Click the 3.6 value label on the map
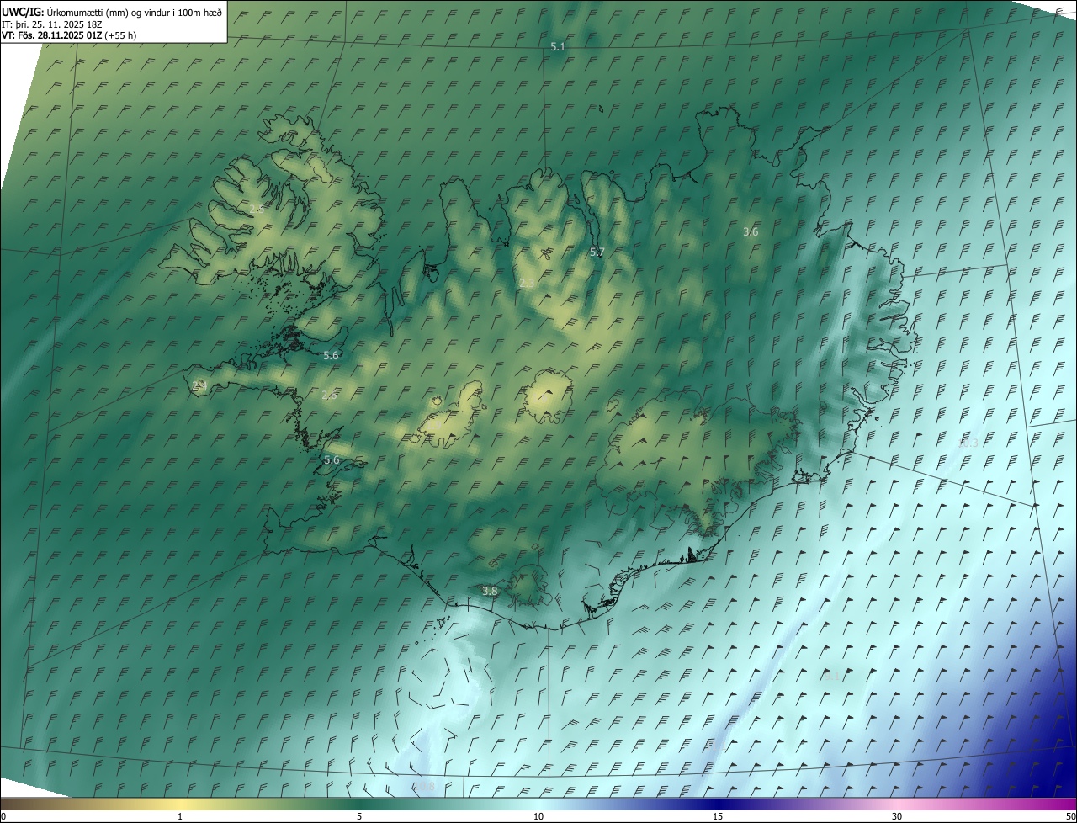Viewport: 1077px width, 823px height. point(751,231)
